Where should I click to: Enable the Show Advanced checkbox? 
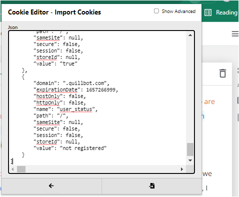(x=156, y=11)
